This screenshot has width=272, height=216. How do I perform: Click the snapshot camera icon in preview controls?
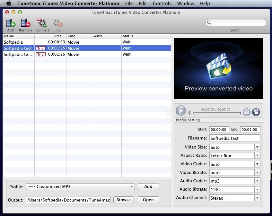tap(247, 112)
